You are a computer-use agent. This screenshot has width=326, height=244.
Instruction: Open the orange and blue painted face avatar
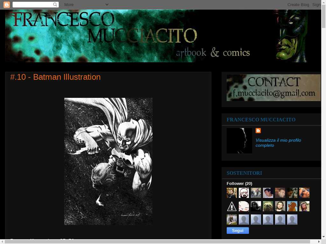(x=304, y=193)
